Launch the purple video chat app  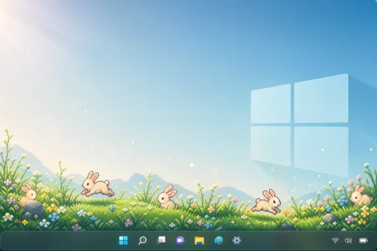[x=180, y=240]
